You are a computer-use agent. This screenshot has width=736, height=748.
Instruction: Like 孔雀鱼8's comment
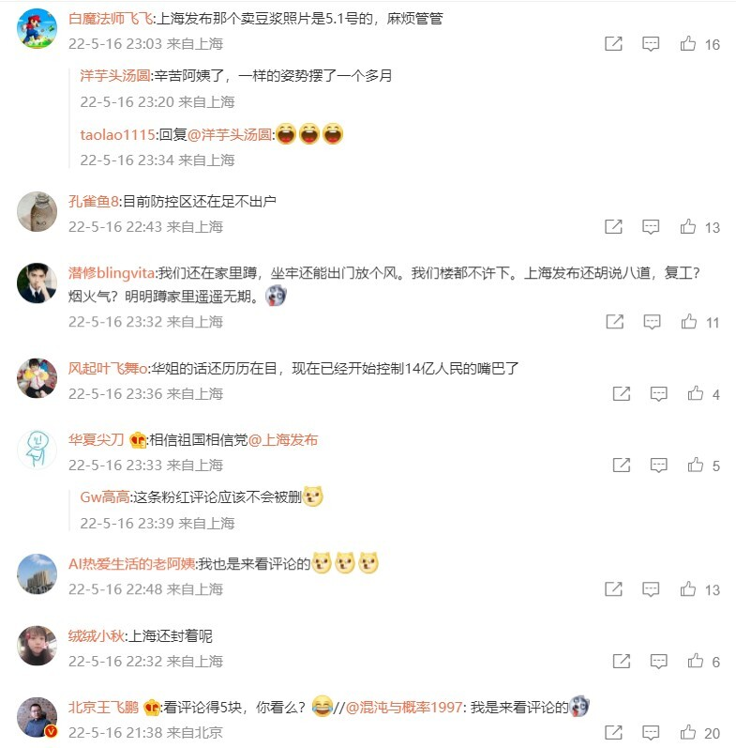(688, 226)
